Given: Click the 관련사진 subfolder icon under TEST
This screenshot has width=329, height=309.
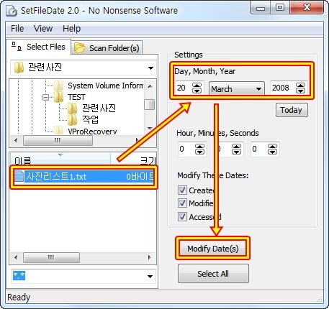Looking at the screenshot, I should [72, 109].
